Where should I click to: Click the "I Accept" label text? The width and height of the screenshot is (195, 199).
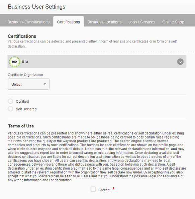click(104, 190)
